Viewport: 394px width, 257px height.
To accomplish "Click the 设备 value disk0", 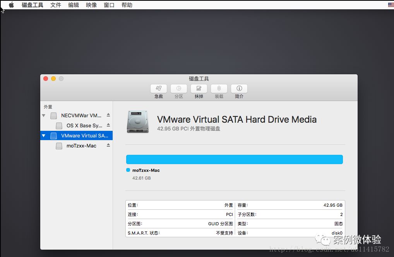I will 337,233.
